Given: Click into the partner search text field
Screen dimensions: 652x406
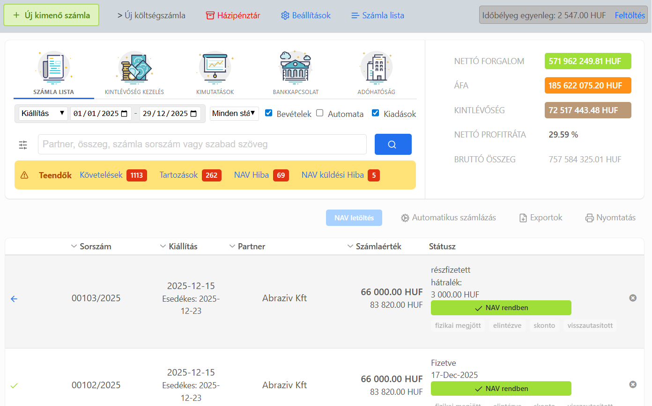Looking at the screenshot, I should pyautogui.click(x=202, y=145).
